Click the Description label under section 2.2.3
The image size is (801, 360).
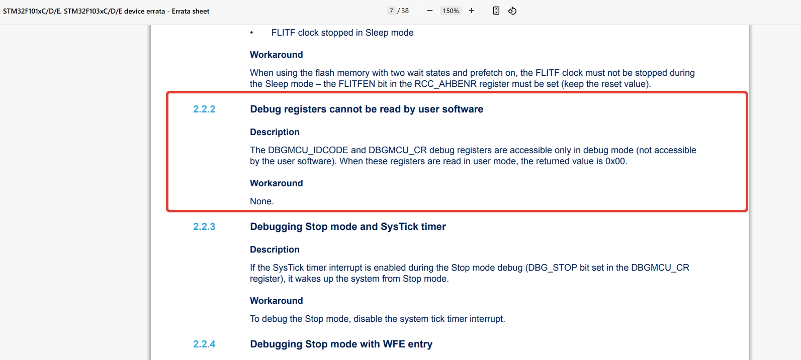(275, 250)
